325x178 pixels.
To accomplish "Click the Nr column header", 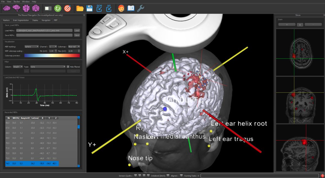I will [x=9, y=118].
